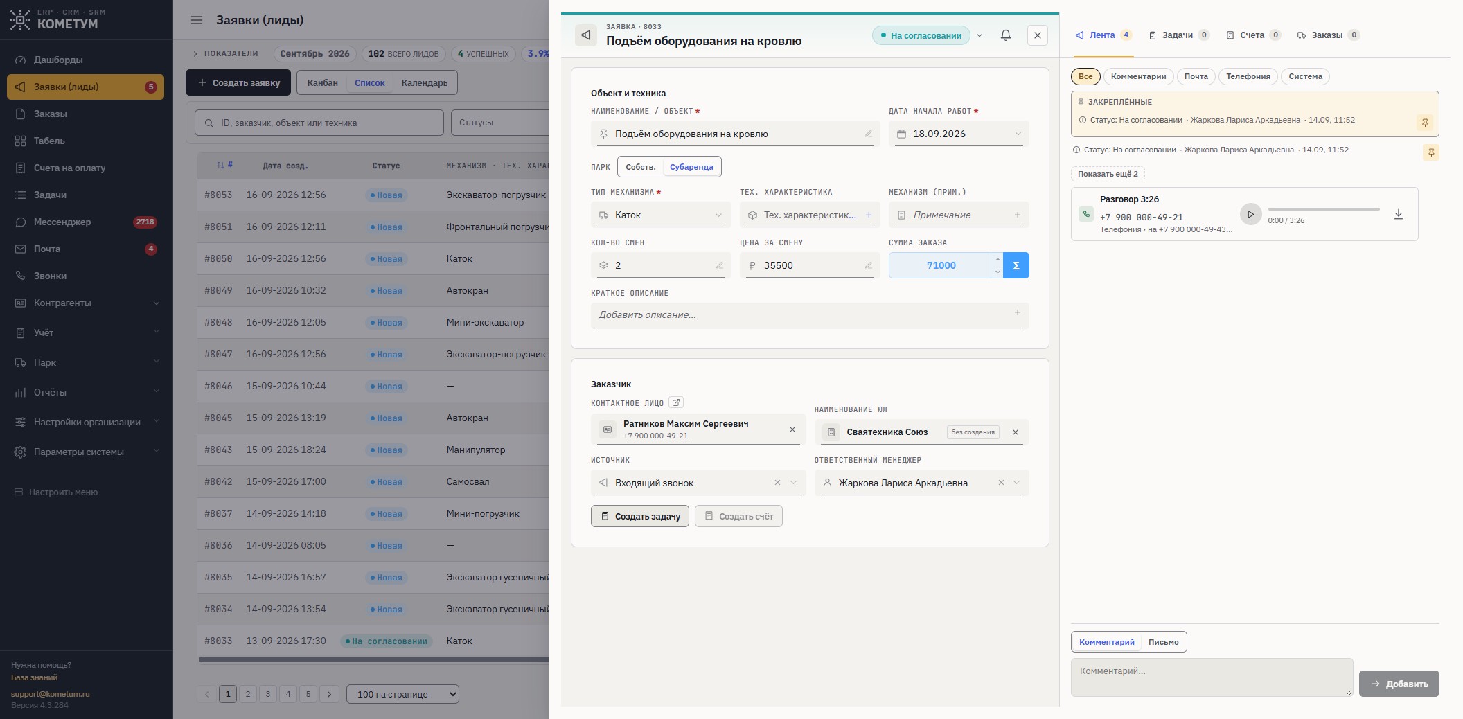This screenshot has height=719, width=1463.
Task: Remove Сваятехника Союз legal entity
Action: point(1016,432)
